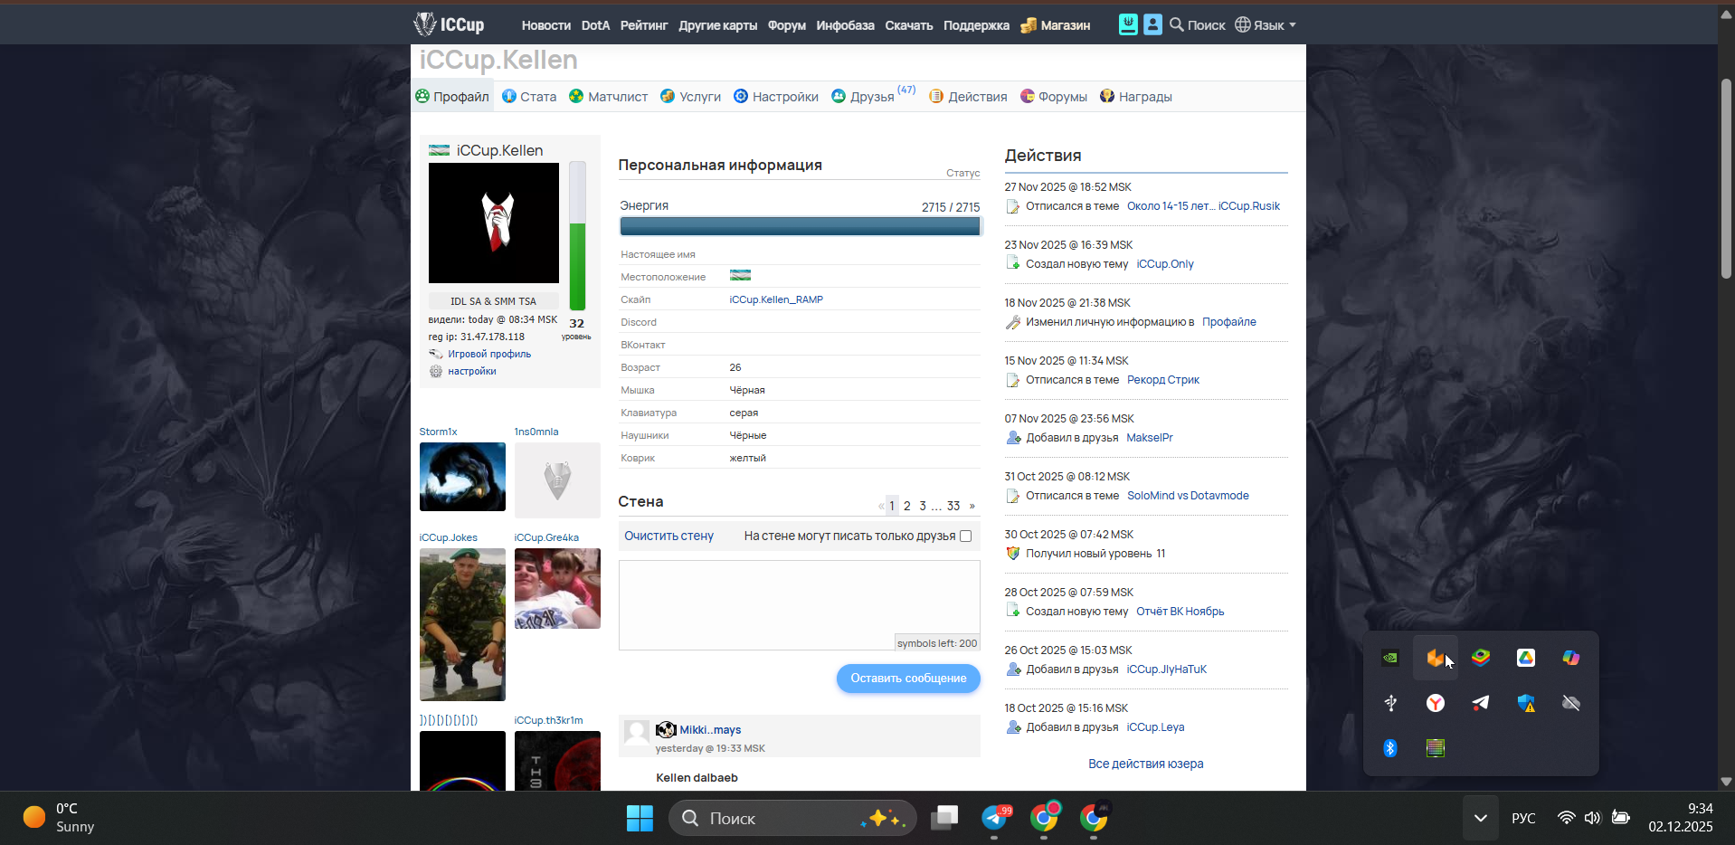Click the first Chrome icon with red badge

tap(1045, 818)
